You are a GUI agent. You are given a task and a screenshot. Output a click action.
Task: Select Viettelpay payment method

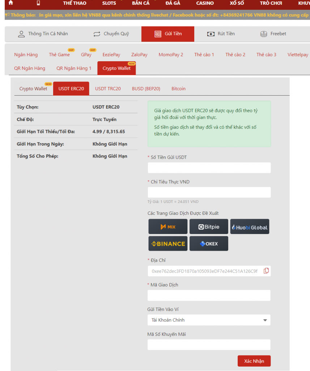pos(298,55)
